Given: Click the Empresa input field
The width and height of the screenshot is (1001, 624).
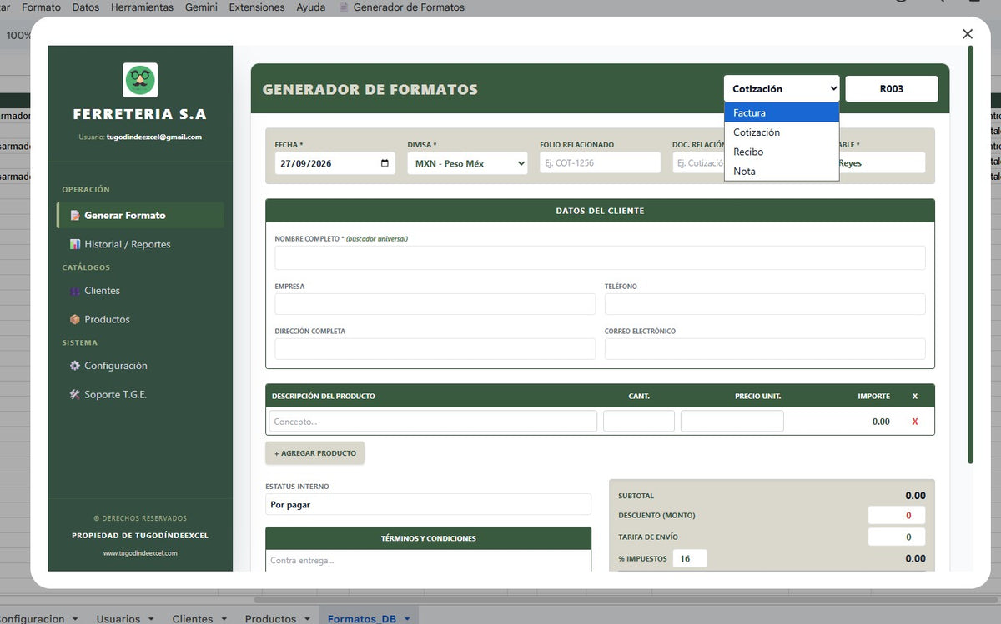Looking at the screenshot, I should [435, 304].
